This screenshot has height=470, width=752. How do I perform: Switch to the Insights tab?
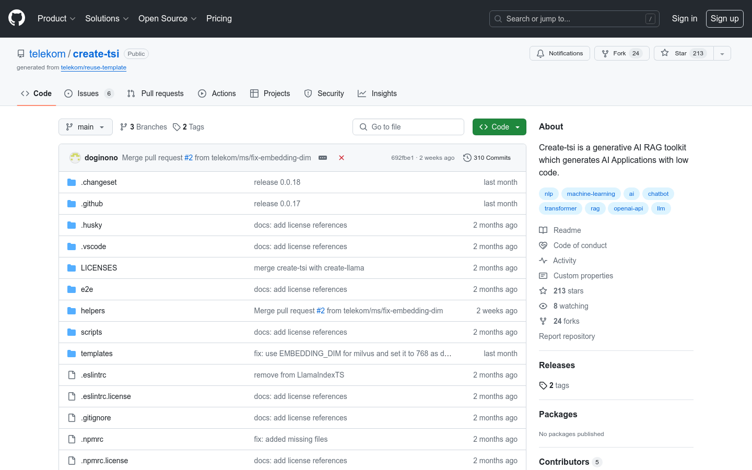tap(377, 93)
